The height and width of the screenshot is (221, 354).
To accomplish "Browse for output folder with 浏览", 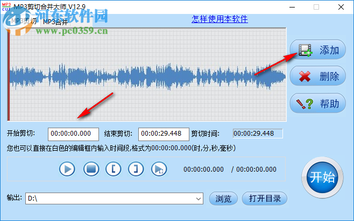I will click(223, 198).
